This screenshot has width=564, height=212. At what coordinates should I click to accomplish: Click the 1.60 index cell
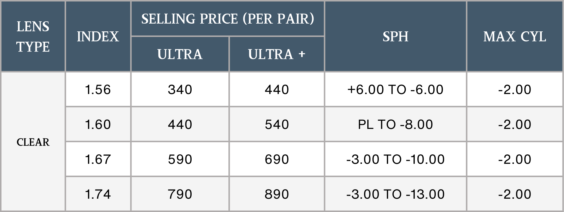click(x=98, y=124)
